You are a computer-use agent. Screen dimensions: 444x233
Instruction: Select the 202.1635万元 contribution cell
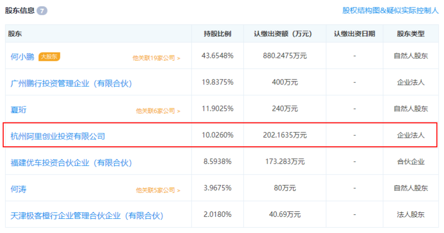[285, 135]
